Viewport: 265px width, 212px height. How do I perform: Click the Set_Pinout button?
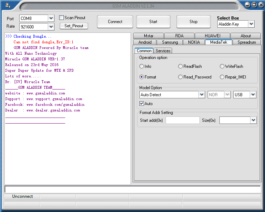point(74,26)
